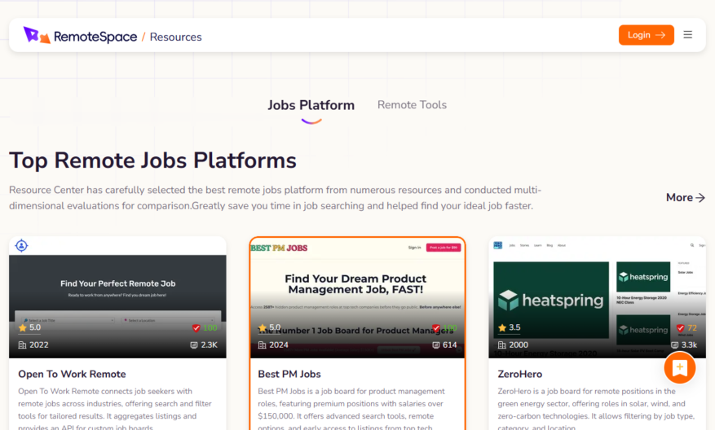Image resolution: width=715 pixels, height=430 pixels.
Task: Switch to the Jobs Platform tab
Action: click(x=311, y=105)
